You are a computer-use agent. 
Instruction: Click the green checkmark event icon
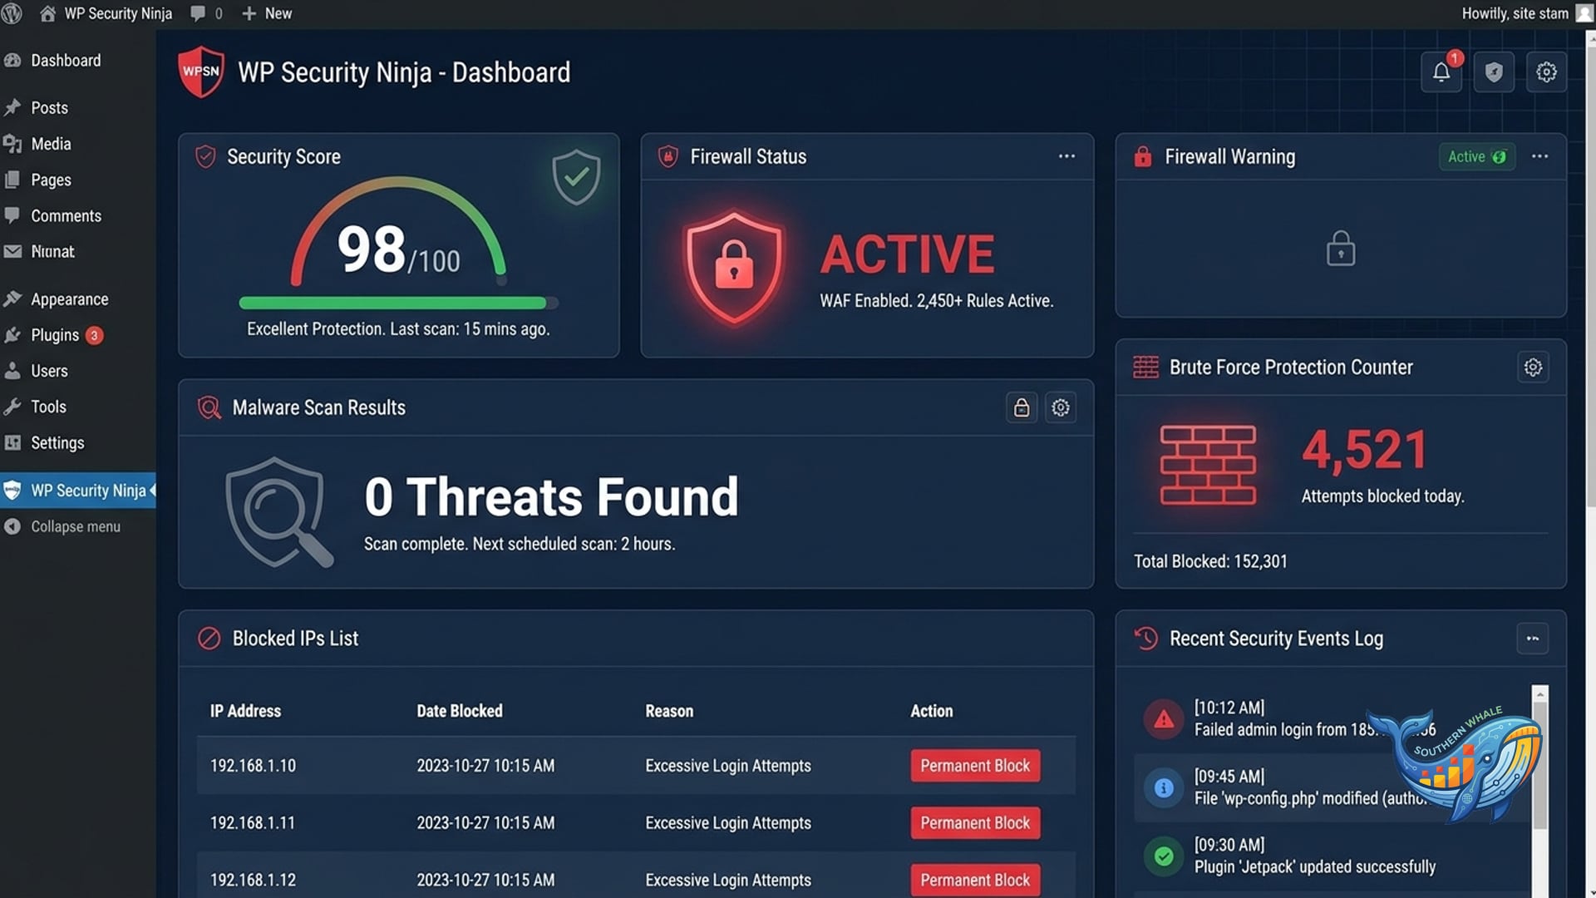[1164, 856]
